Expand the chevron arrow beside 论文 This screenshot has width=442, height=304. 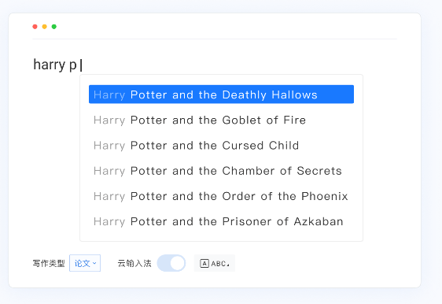(94, 263)
